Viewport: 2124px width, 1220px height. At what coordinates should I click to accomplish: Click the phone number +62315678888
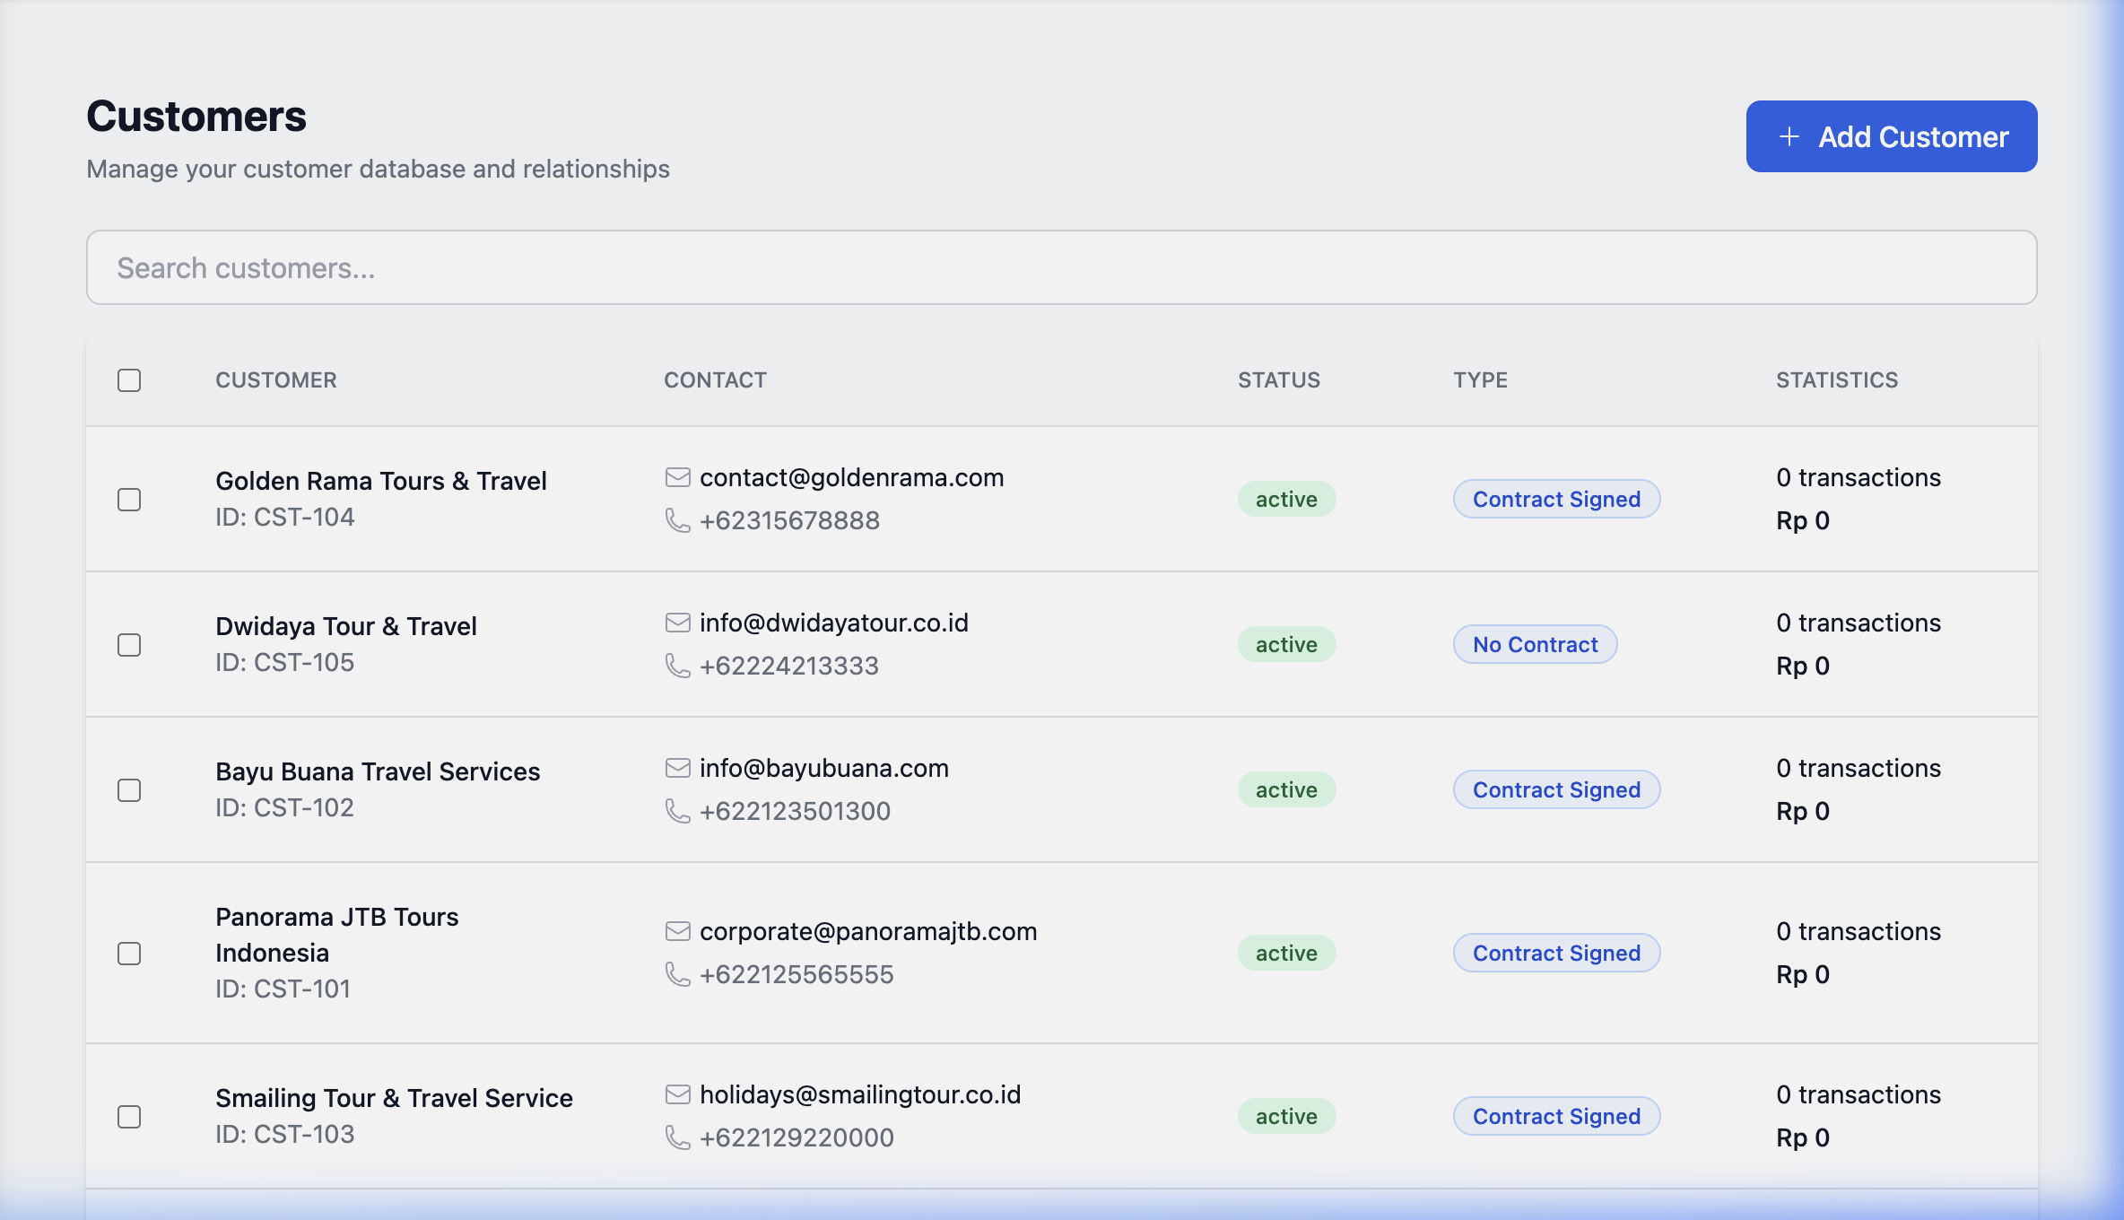(x=789, y=520)
